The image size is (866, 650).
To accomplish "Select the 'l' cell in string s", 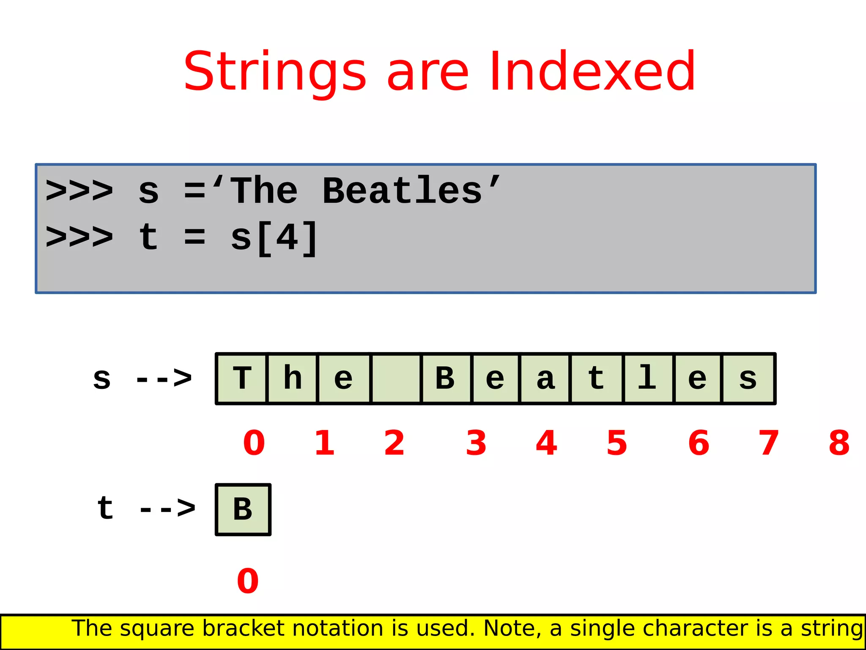I will [649, 379].
